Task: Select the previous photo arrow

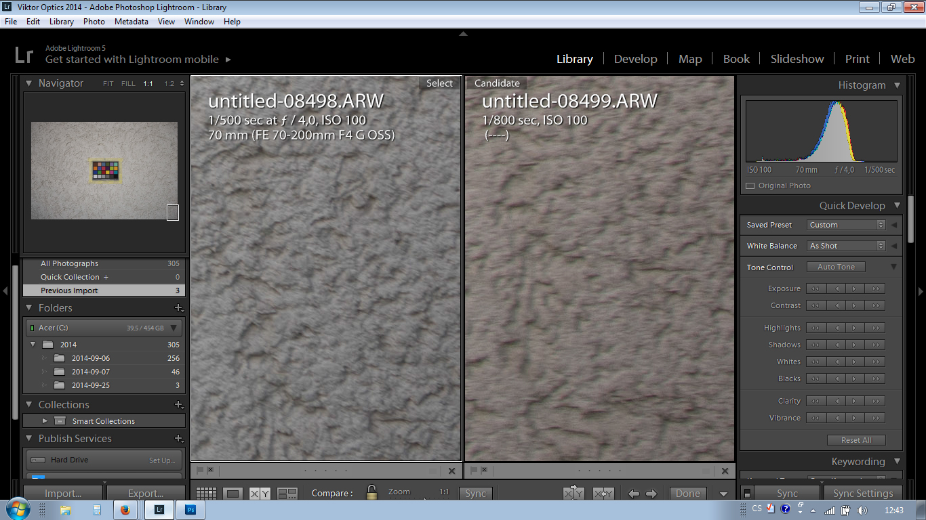Action: tap(633, 494)
